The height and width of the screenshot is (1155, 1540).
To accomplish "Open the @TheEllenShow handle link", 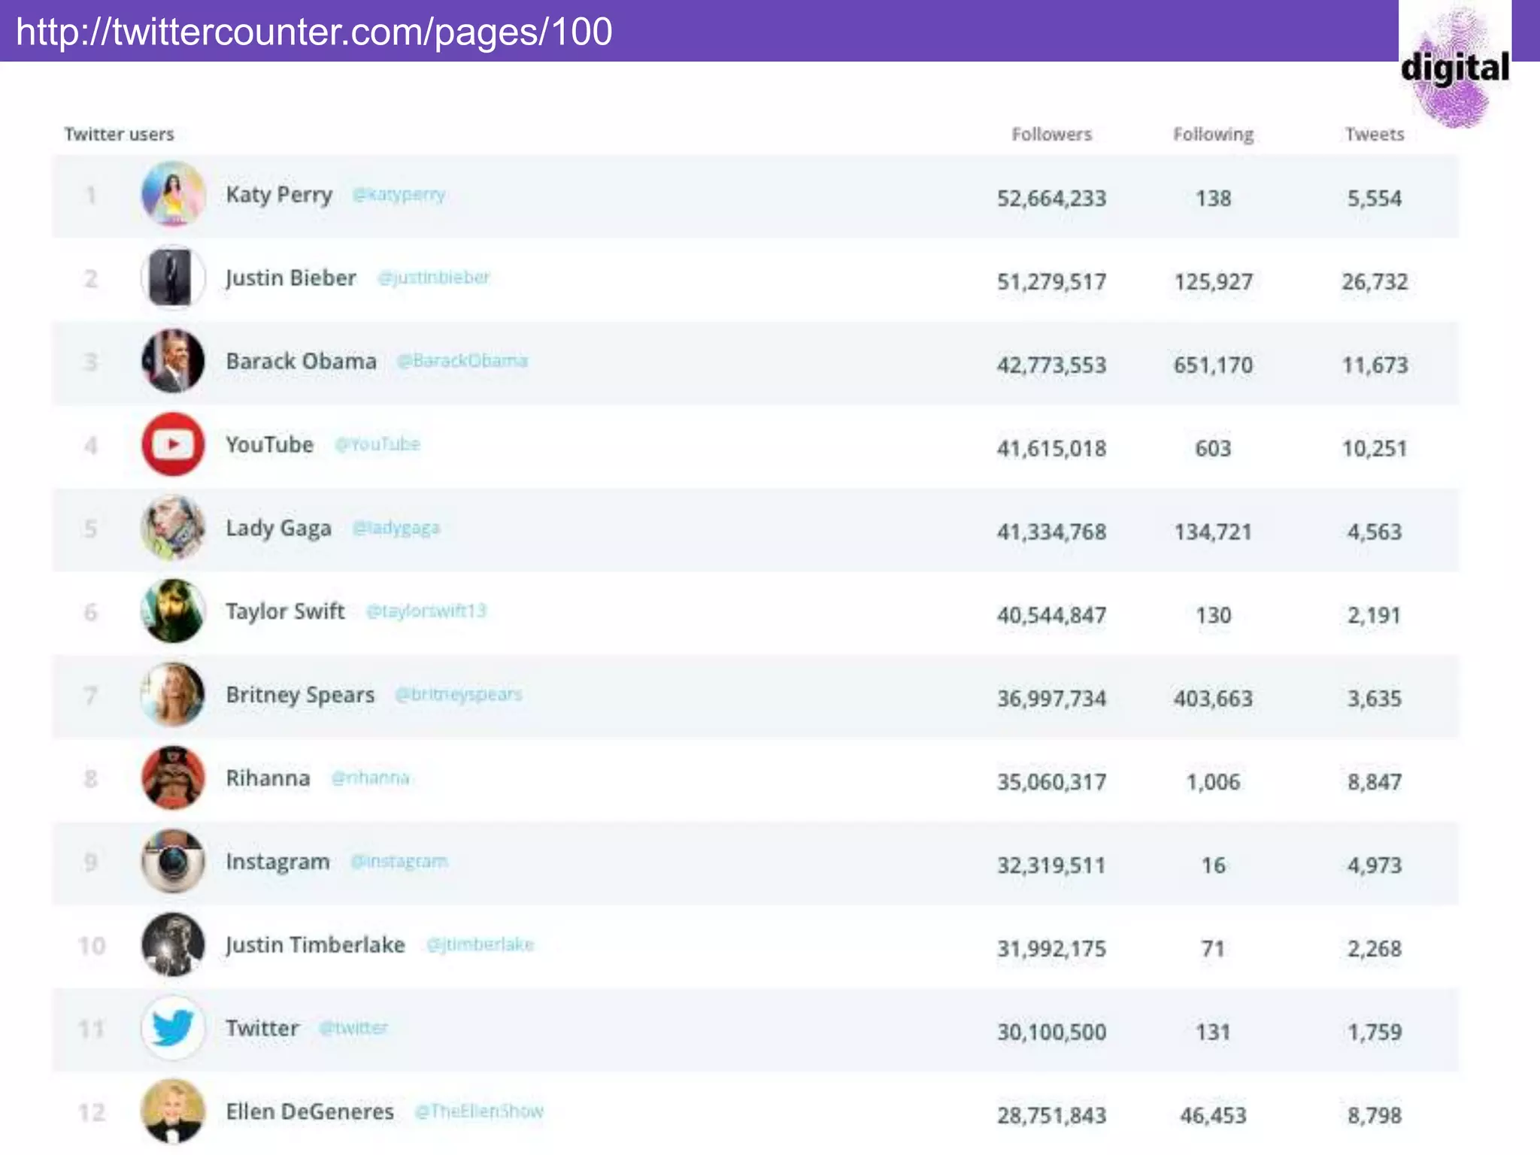I will click(x=479, y=1111).
